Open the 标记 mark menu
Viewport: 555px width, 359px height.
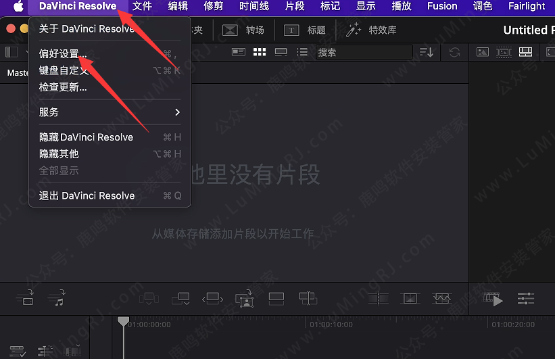(x=331, y=6)
